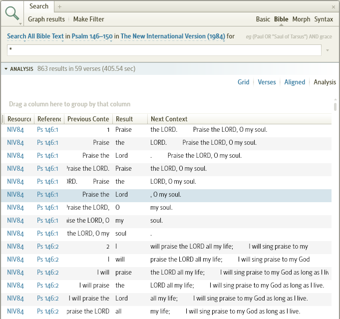Change the Search All Bible Text scope
This screenshot has width=340, height=319.
pyautogui.click(x=35, y=36)
